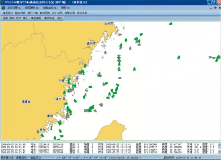Screen dimensions: 221x160
Task: Activate the 放大 zoom-in tool
Action: (18, 18)
